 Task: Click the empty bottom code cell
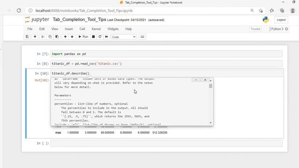(x=166, y=143)
